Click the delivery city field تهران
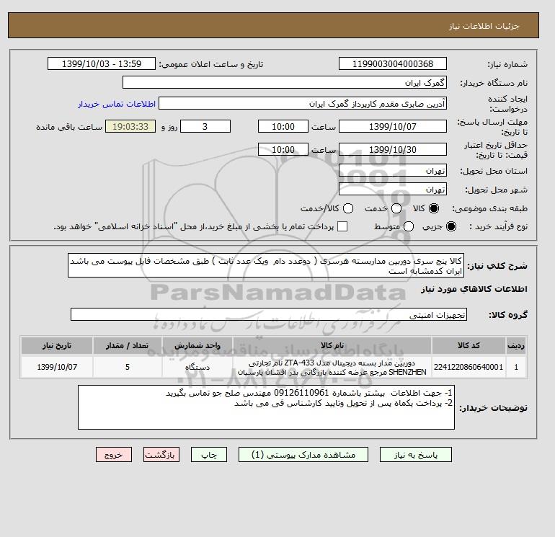This screenshot has width=555, height=537. [393, 190]
